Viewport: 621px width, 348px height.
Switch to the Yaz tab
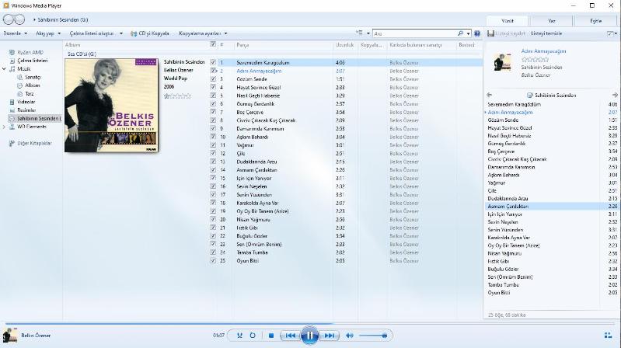[x=551, y=21]
